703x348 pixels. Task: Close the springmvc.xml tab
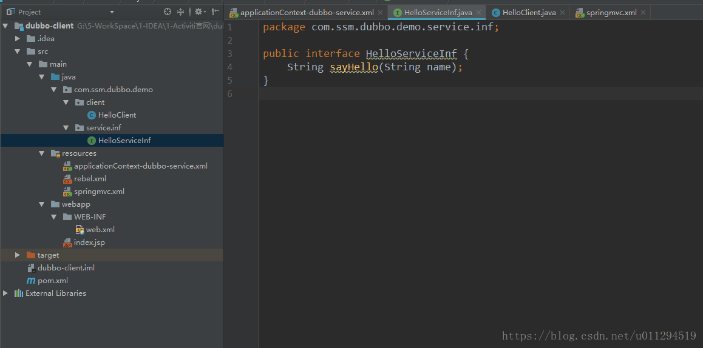pos(644,13)
